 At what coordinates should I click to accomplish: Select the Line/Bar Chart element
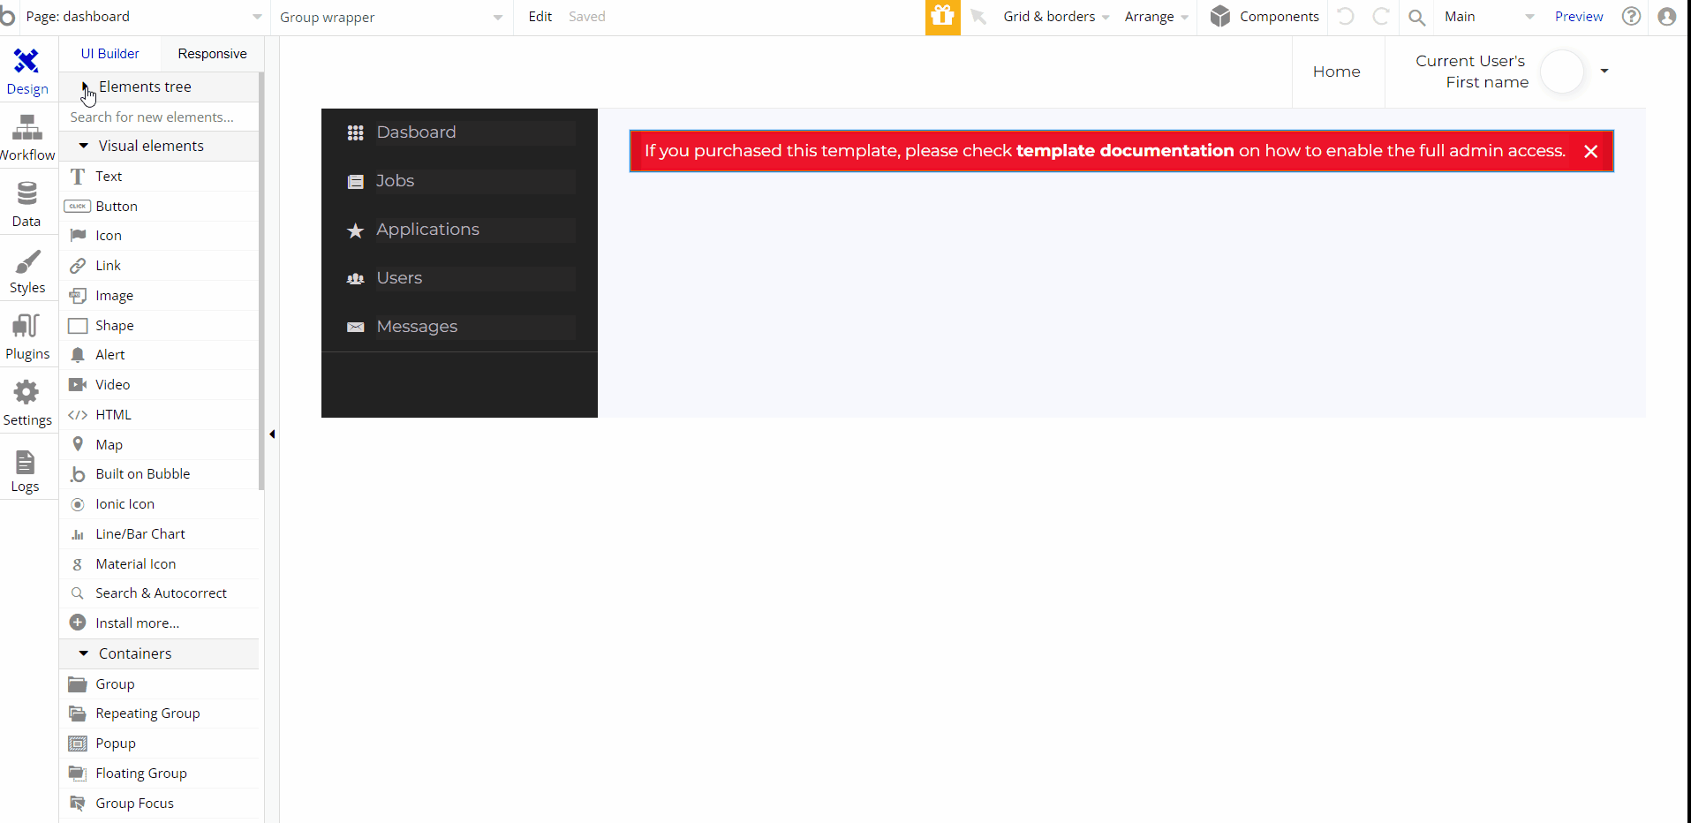159,534
